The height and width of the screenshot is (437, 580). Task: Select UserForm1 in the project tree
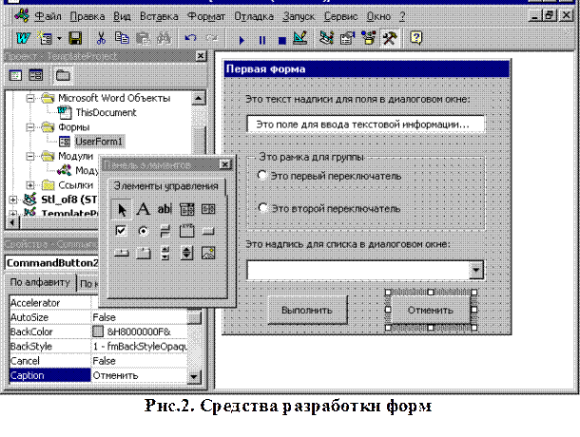click(98, 142)
